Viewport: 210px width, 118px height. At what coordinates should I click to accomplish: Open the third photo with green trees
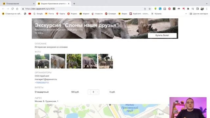[74, 61]
